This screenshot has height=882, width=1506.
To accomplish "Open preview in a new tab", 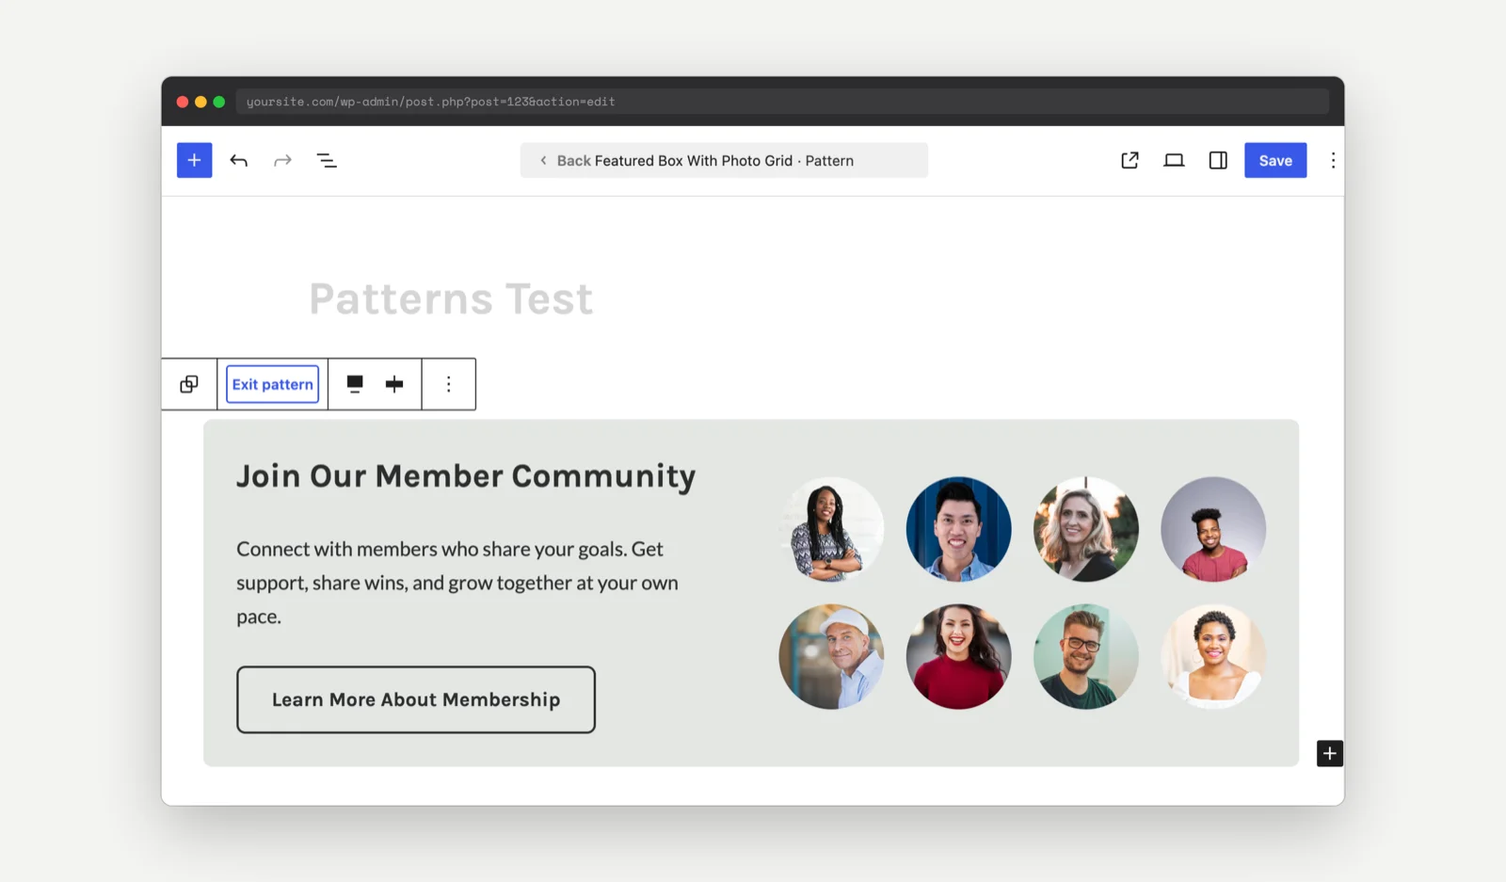I will pos(1129,160).
